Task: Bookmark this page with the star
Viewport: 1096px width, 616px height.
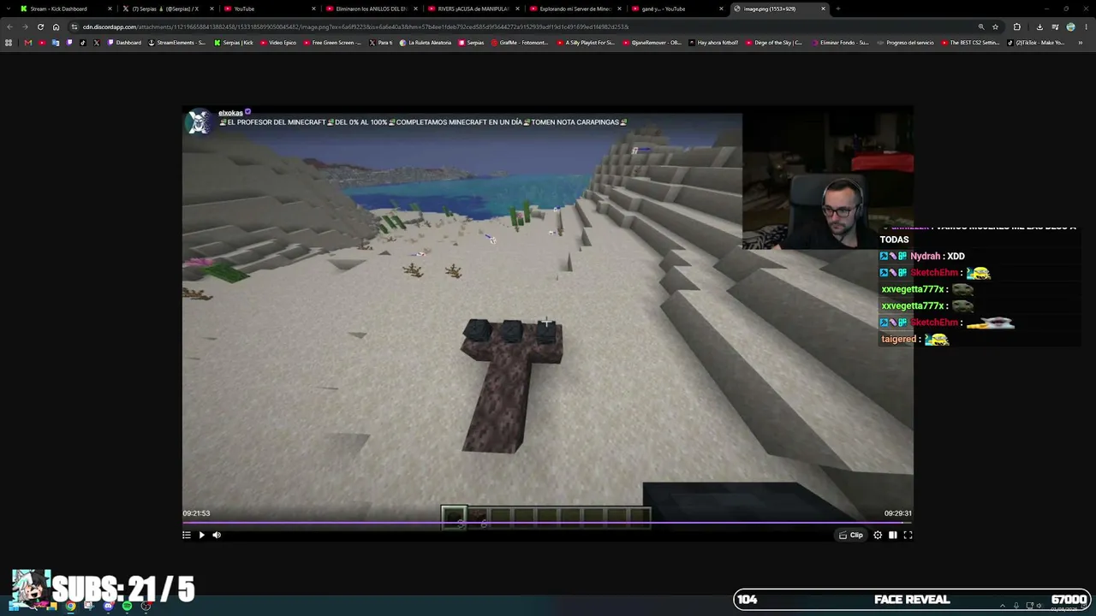Action: (995, 27)
